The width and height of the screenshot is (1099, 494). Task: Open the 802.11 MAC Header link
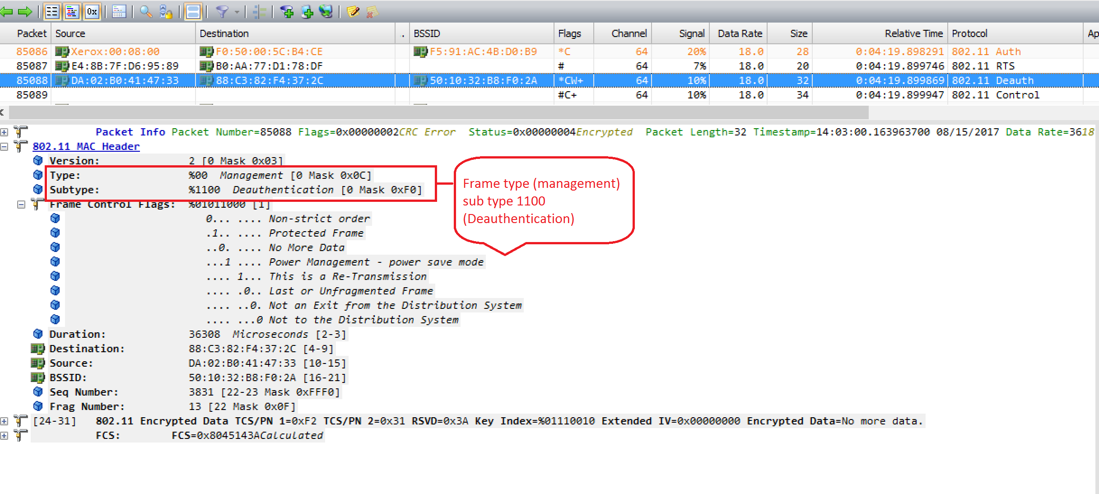[x=86, y=146]
